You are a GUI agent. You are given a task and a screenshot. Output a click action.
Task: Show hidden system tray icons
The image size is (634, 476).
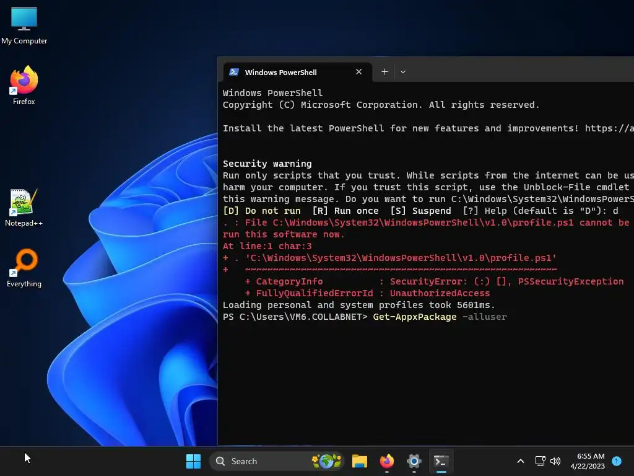click(520, 461)
